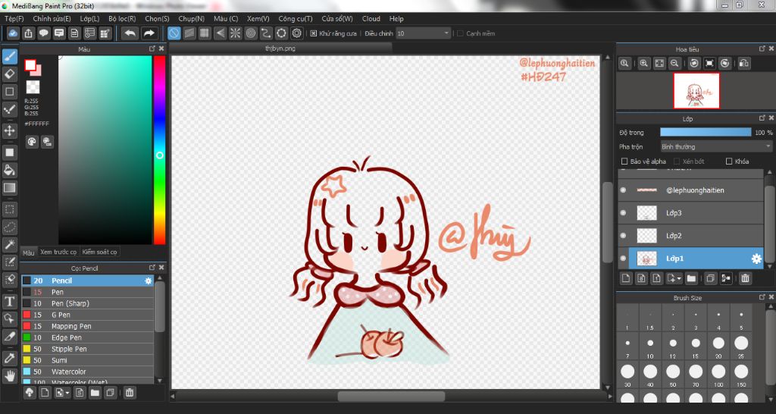Switch to the Xem trước cọ tab

58,252
